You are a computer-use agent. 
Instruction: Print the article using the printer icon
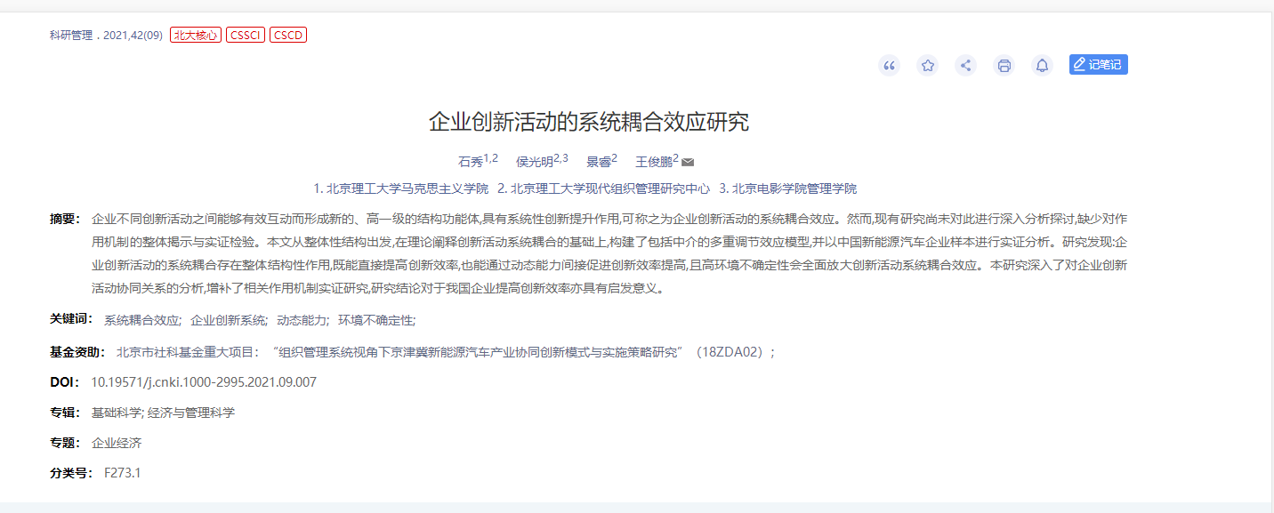pyautogui.click(x=1004, y=65)
